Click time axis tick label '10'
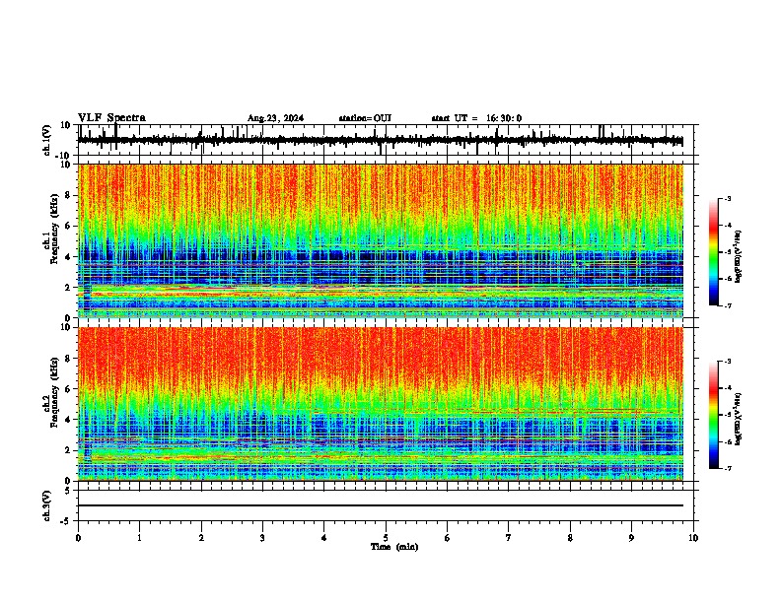The image size is (781, 603). 693,537
